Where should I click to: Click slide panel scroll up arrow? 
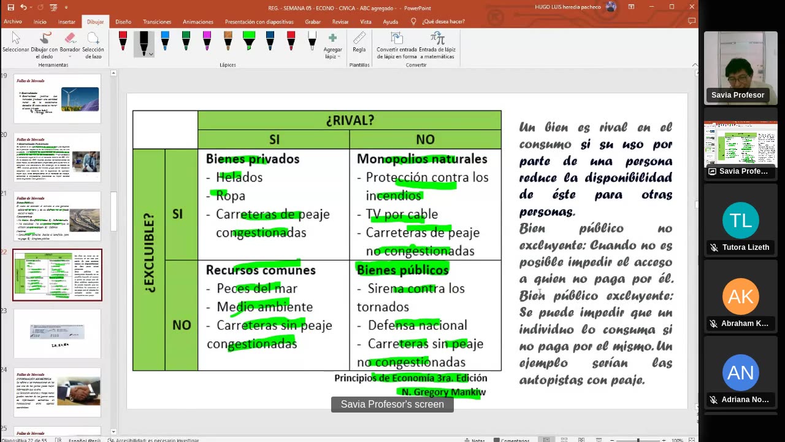coord(113,73)
